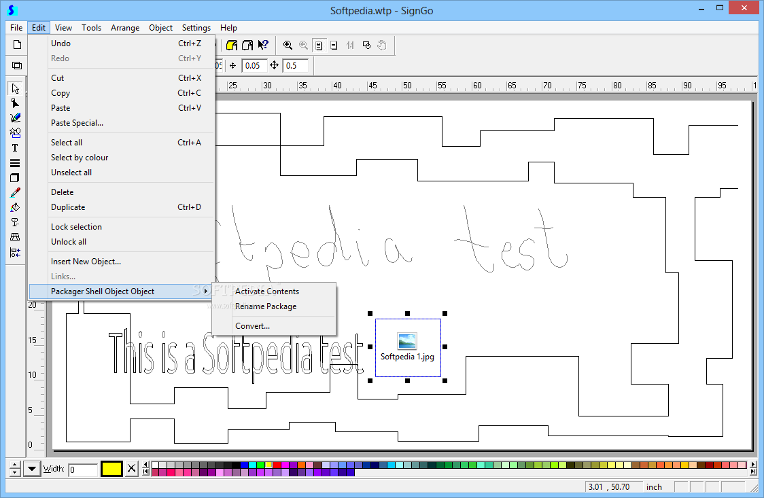764x498 pixels.
Task: Select the node edit tool
Action: (15, 103)
